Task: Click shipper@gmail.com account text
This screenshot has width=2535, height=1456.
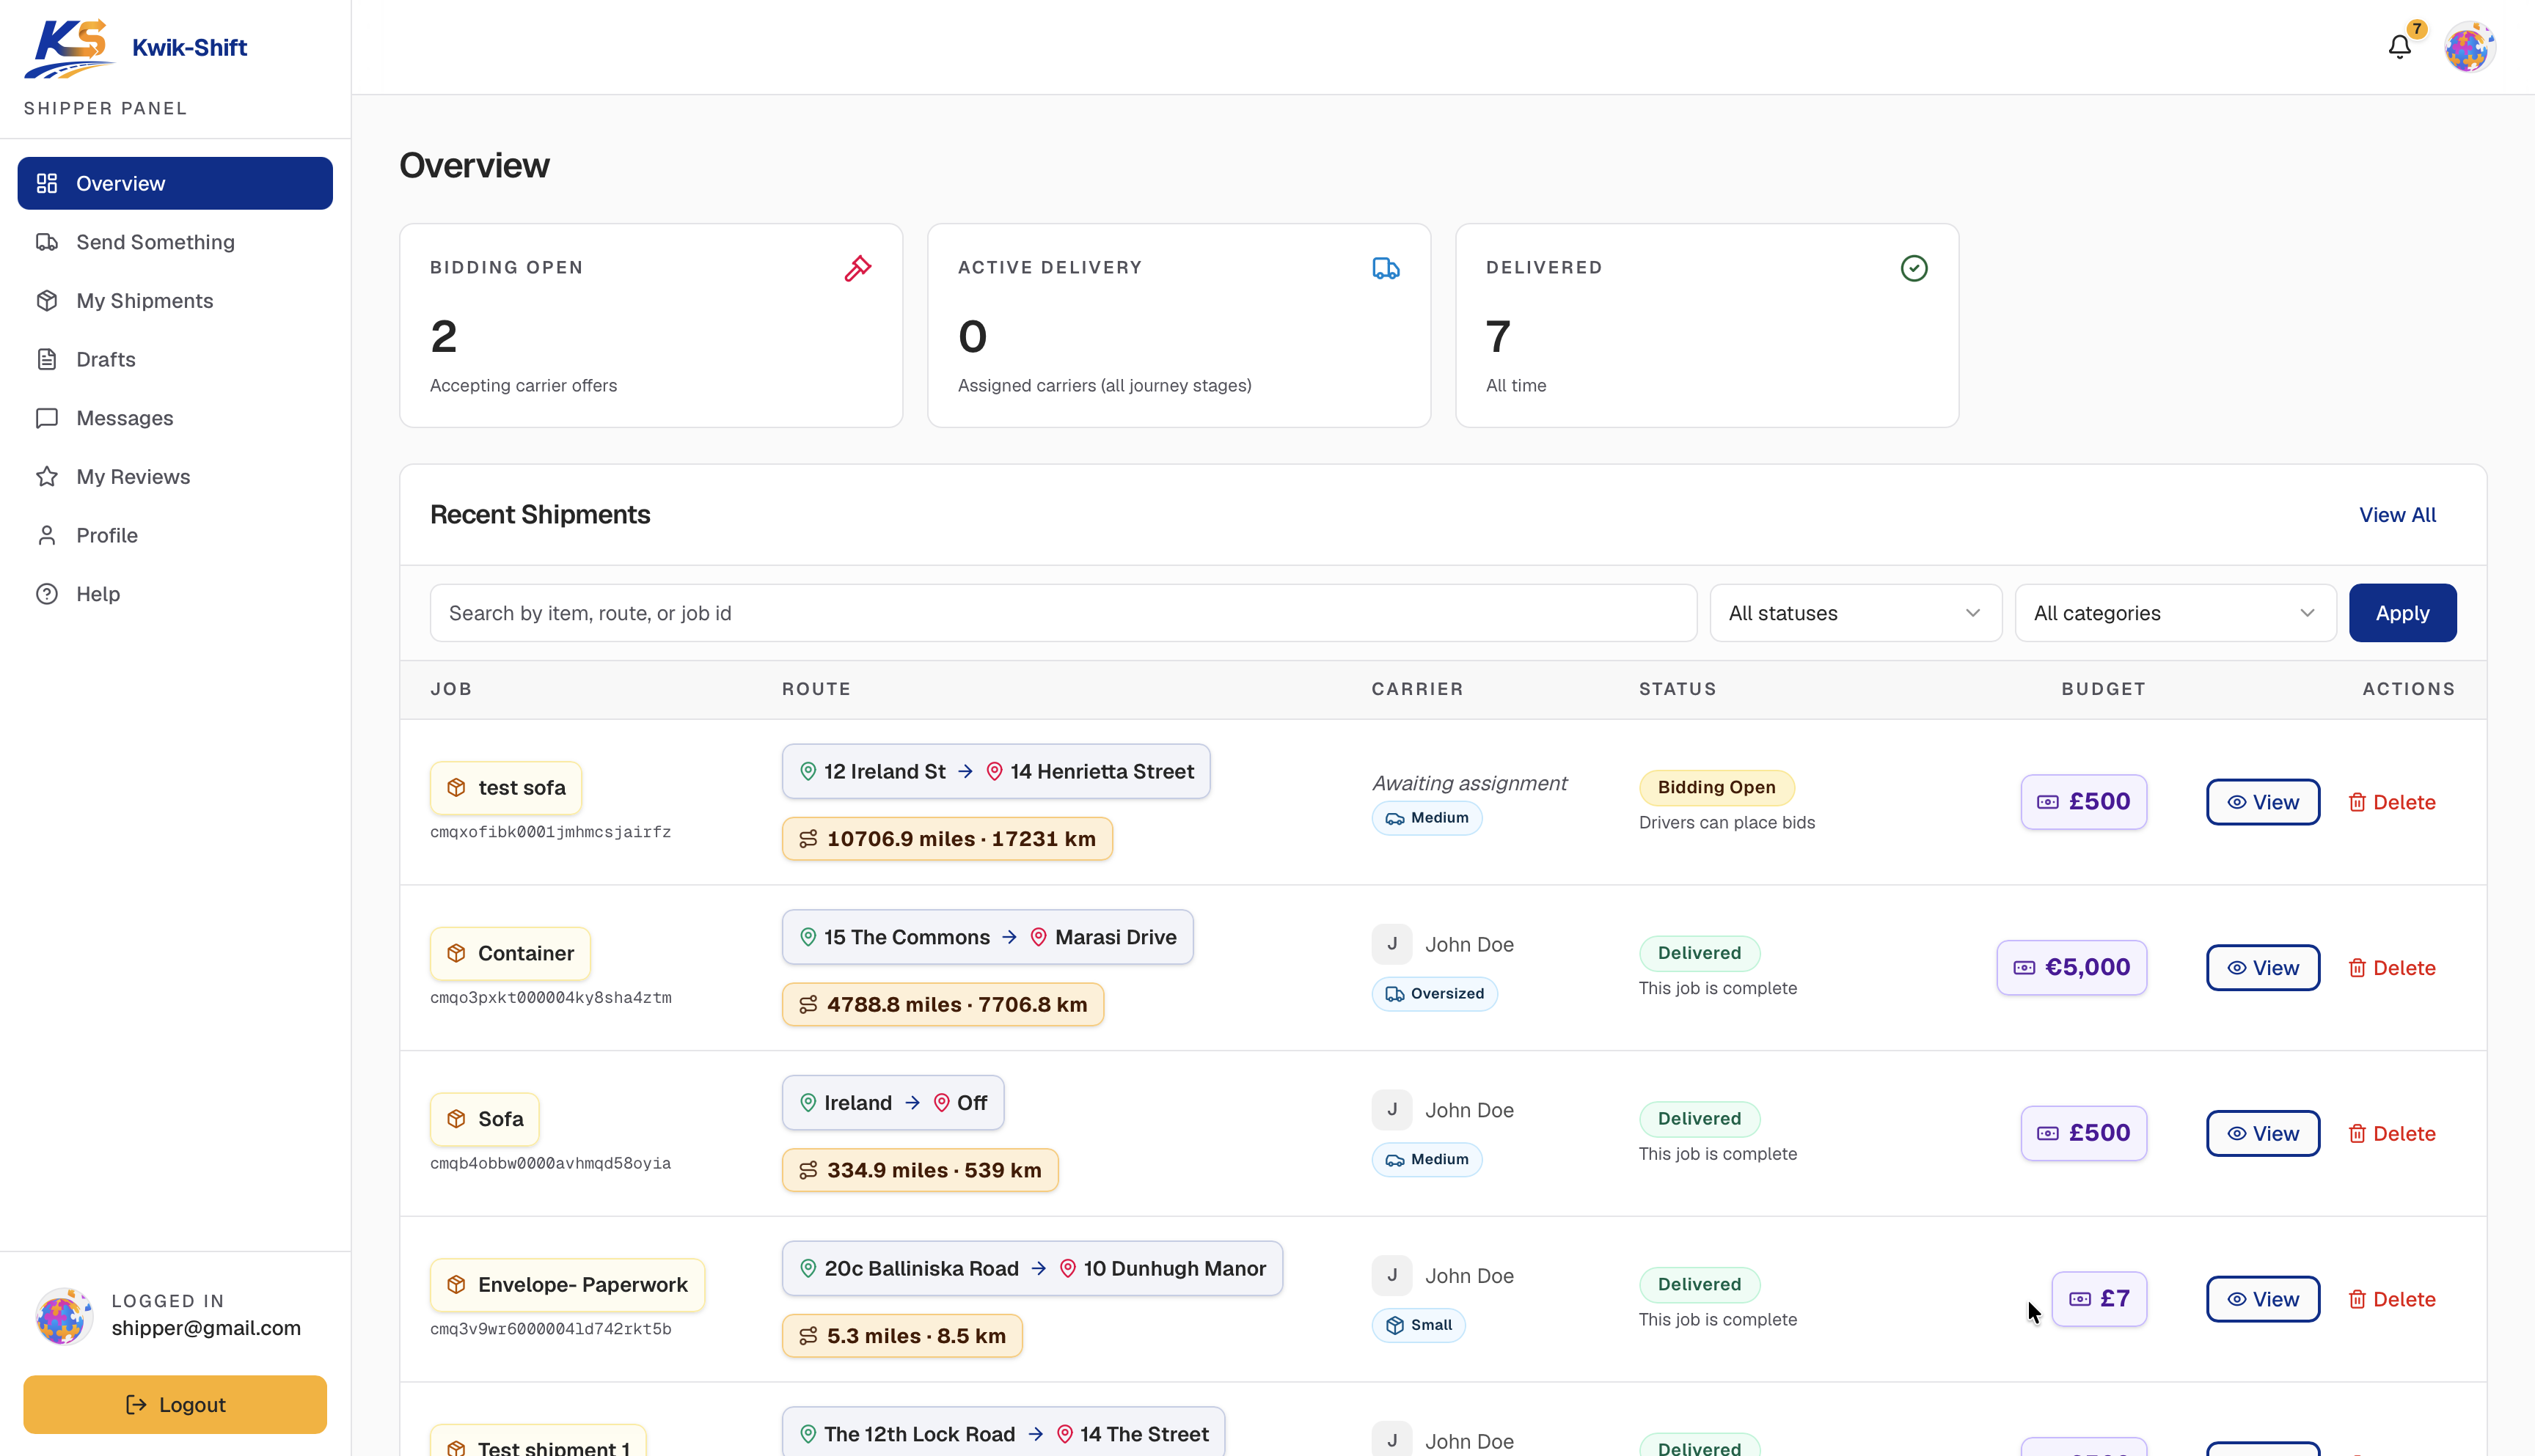Action: click(206, 1328)
